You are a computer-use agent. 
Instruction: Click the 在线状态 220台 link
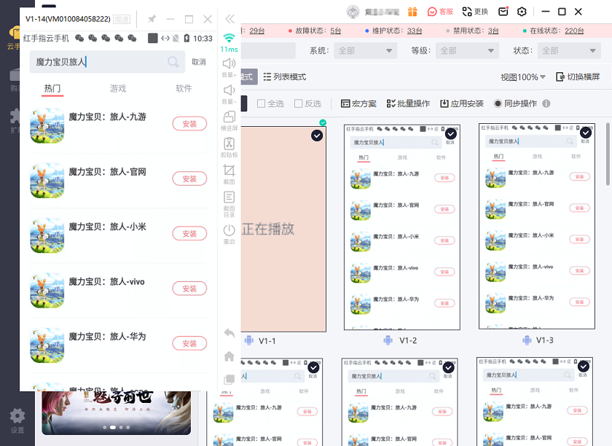pos(574,31)
